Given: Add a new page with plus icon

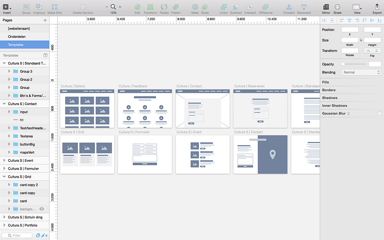Looking at the screenshot, I should pos(45,20).
